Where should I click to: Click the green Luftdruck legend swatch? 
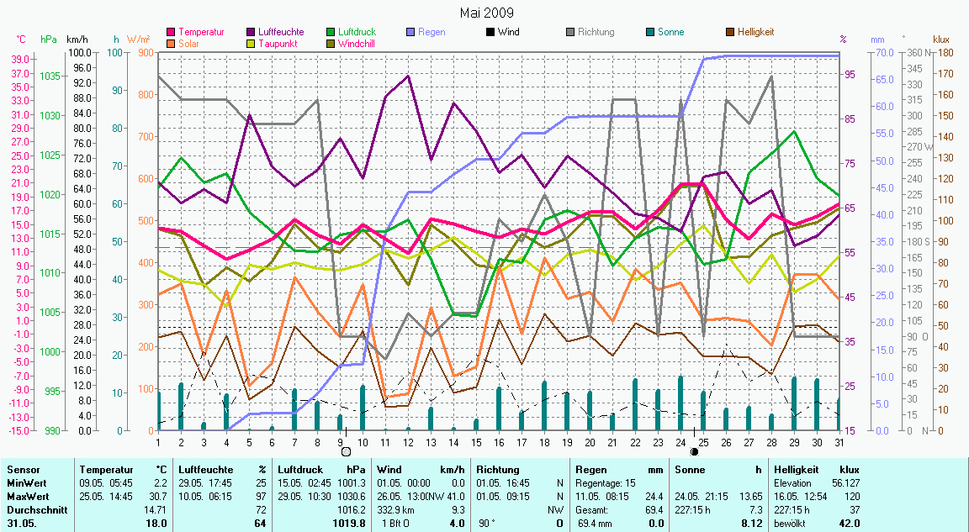pos(331,32)
